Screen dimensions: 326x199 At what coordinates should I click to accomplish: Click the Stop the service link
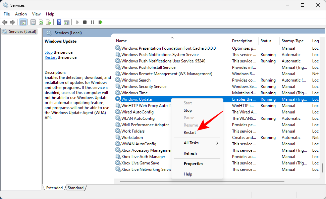coord(49,52)
